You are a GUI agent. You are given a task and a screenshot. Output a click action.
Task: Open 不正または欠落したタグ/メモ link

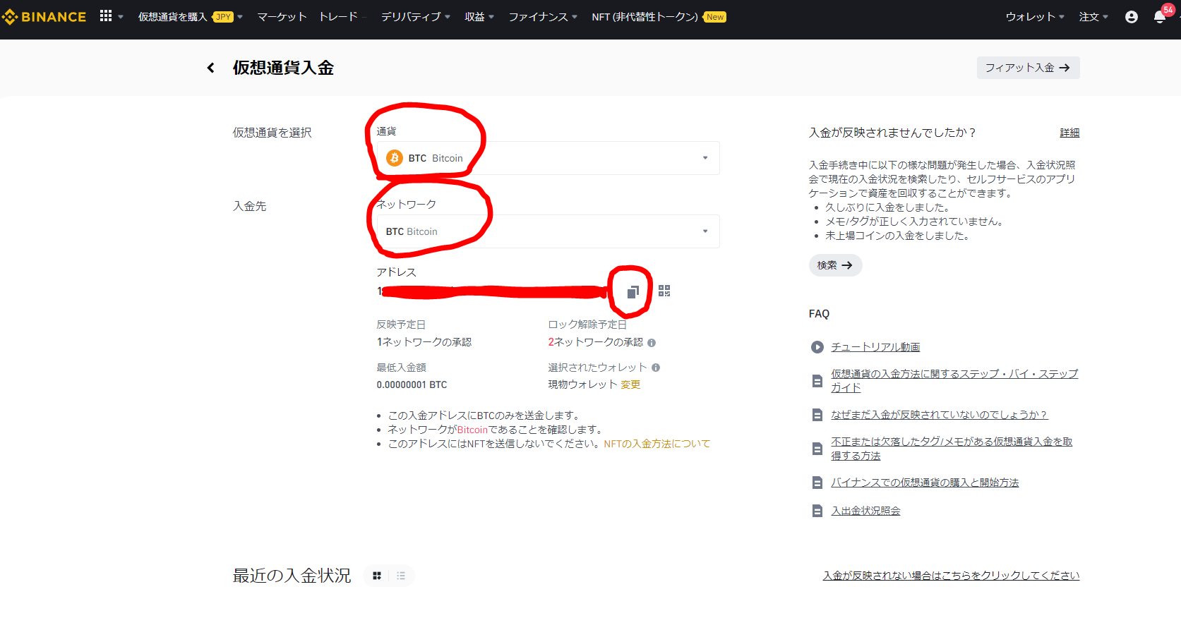pyautogui.click(x=952, y=449)
